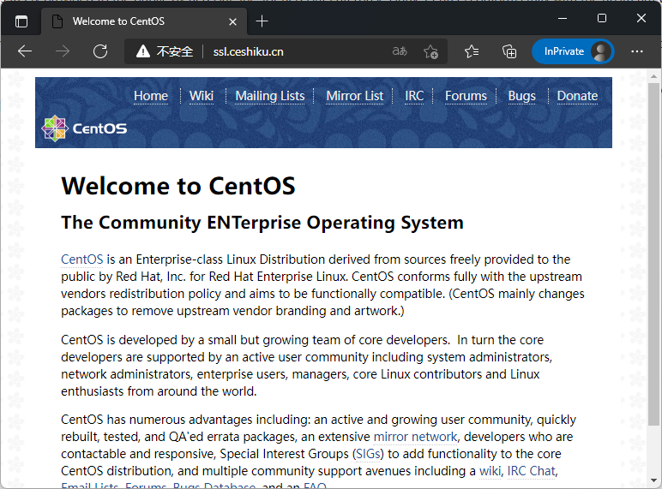Maximize the browser window

point(602,18)
